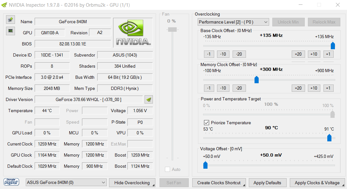347x189 pixels.
Task: Click Memory Clock Offset +1 button
Action: pyautogui.click(x=329, y=88)
